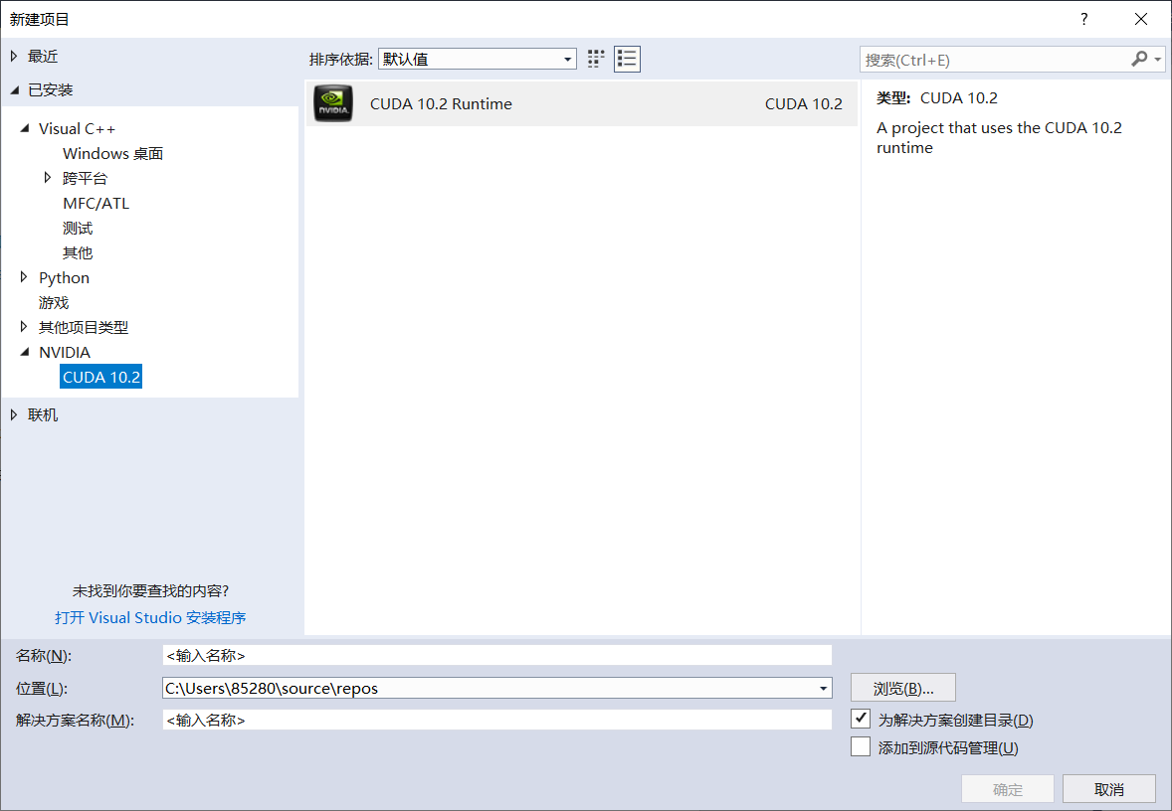The width and height of the screenshot is (1172, 811).
Task: Expand the 最近 section
Action: [14, 56]
